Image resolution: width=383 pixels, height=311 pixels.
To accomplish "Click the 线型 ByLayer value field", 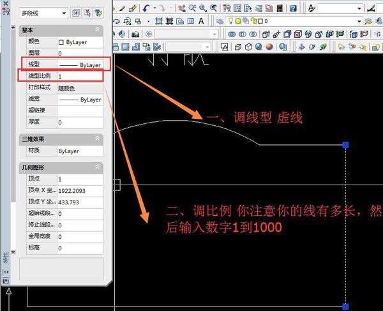I will 79,65.
